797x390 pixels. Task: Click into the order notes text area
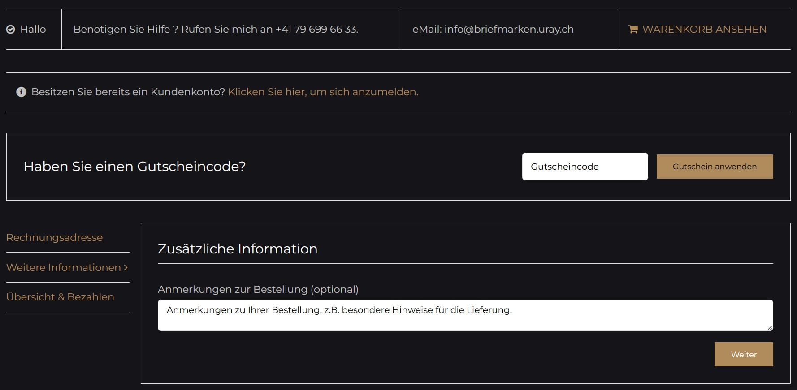(465, 315)
